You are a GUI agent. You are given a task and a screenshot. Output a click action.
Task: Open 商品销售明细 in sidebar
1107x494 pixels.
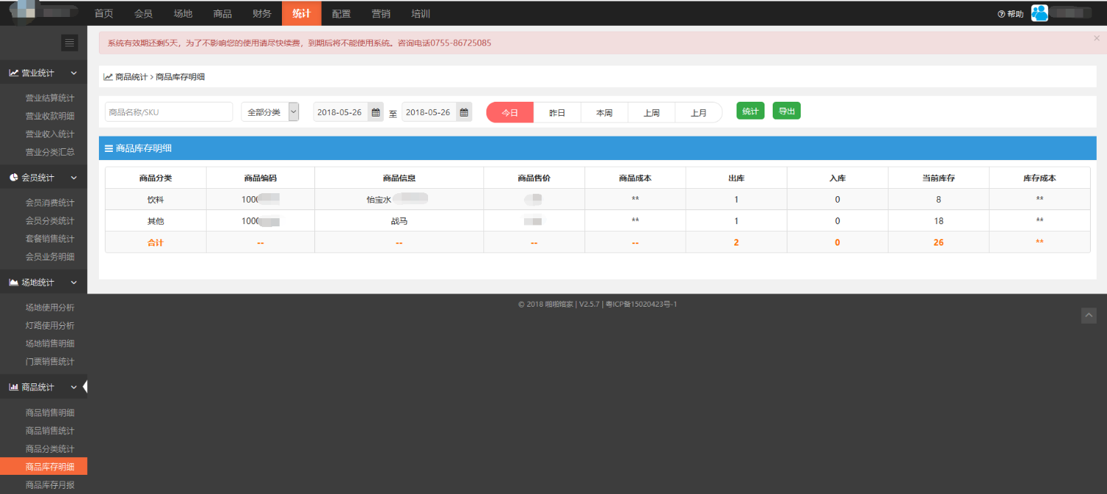pyautogui.click(x=49, y=413)
